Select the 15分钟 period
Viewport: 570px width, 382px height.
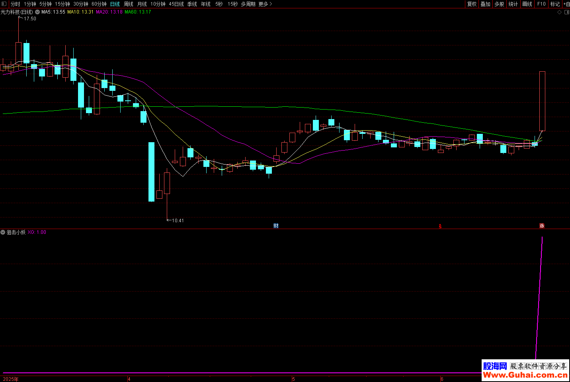(62, 4)
